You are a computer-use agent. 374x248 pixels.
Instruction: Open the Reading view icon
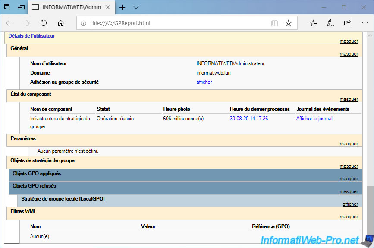coord(274,23)
